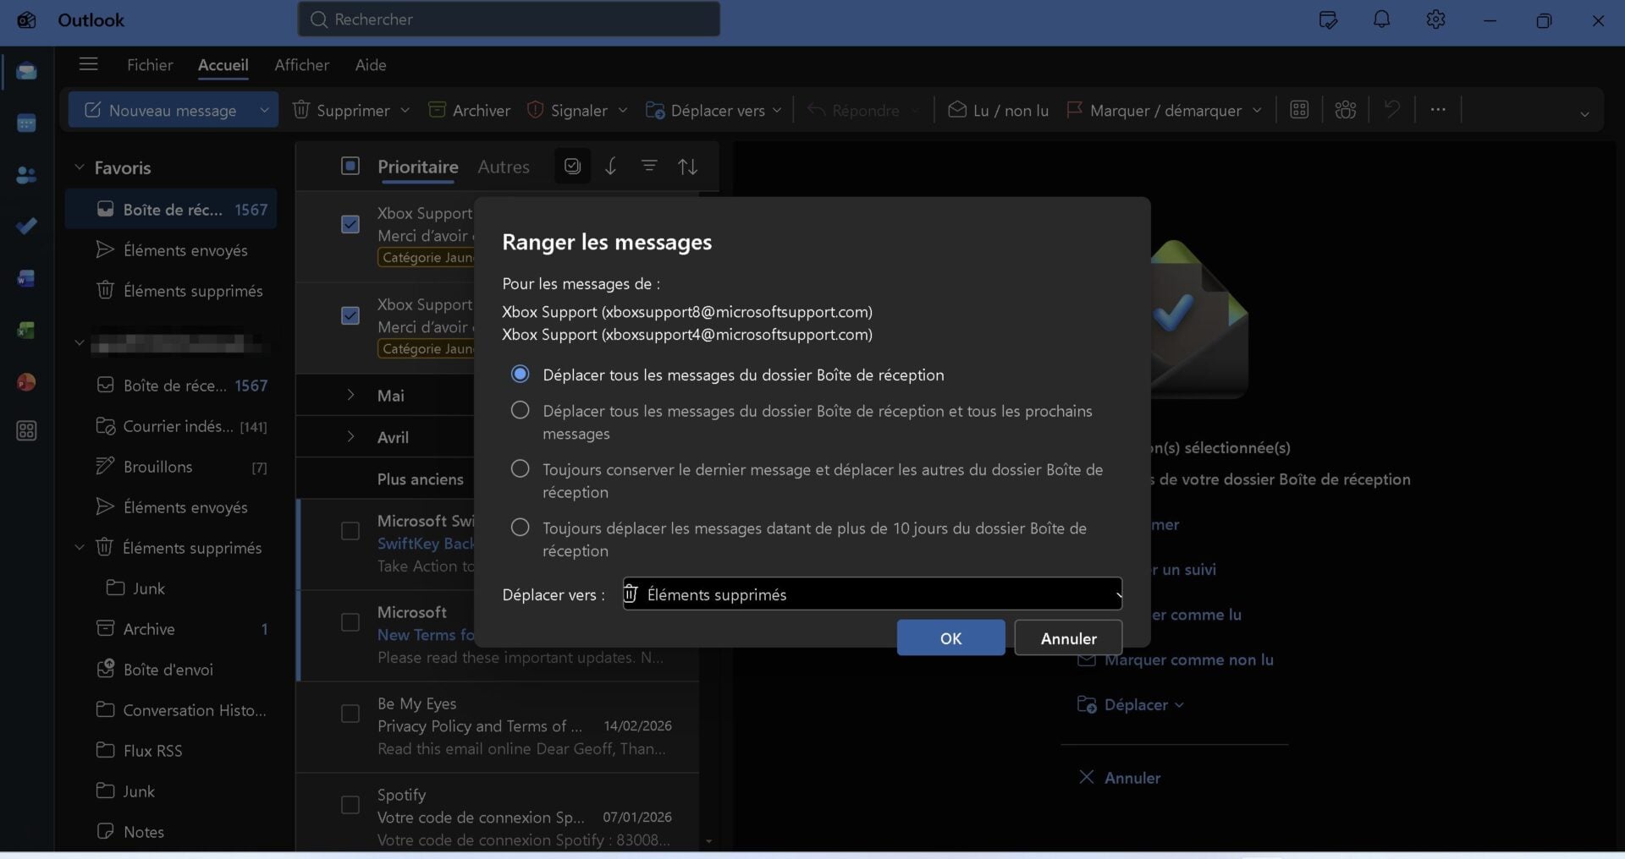Open the Calendar app icon

click(26, 123)
